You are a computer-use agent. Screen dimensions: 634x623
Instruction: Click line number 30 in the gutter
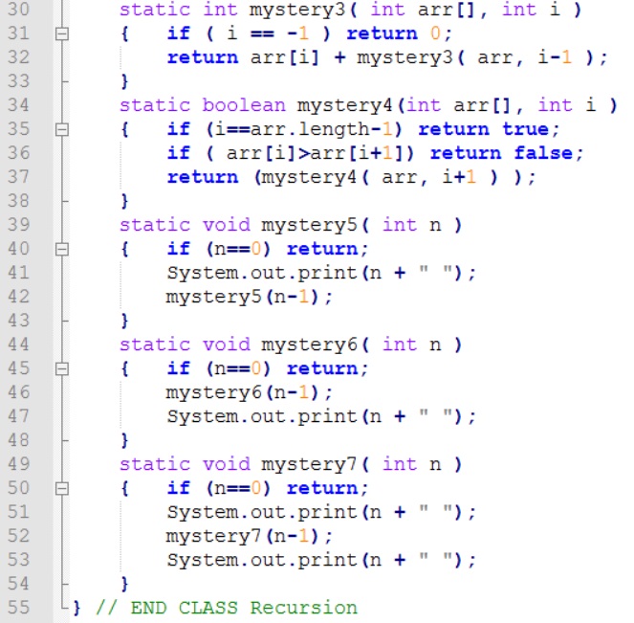tap(18, 10)
